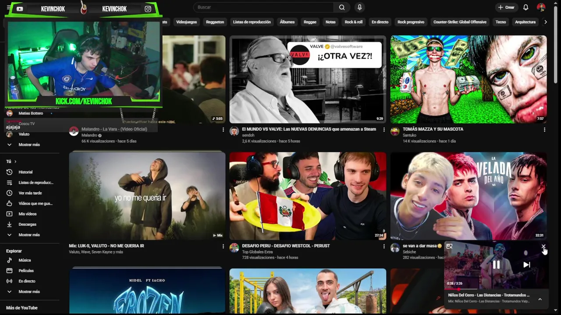Open the La Velada del Año thumbnail
Image resolution: width=561 pixels, height=315 pixels.
[469, 196]
